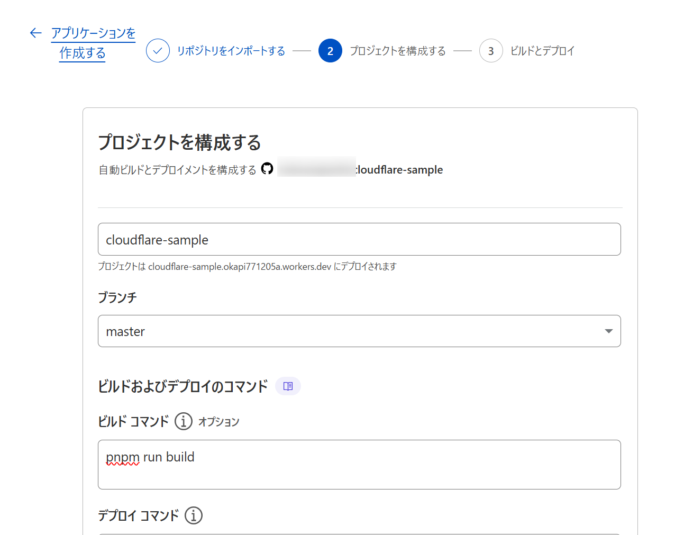
Task: Click the back arrow icon
Action: click(x=35, y=33)
